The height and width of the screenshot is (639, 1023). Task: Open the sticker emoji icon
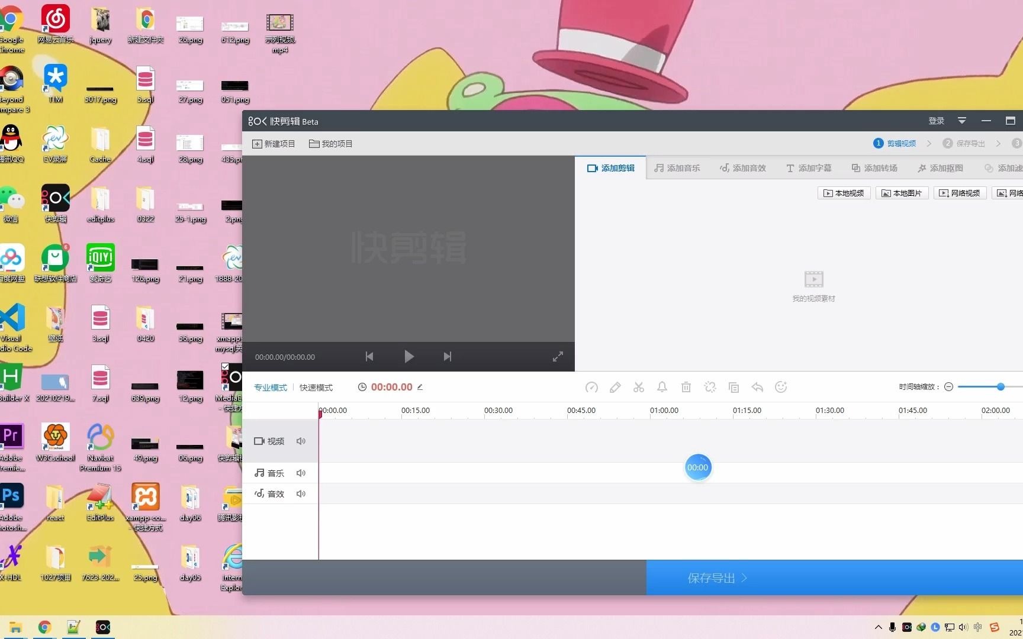(x=781, y=387)
